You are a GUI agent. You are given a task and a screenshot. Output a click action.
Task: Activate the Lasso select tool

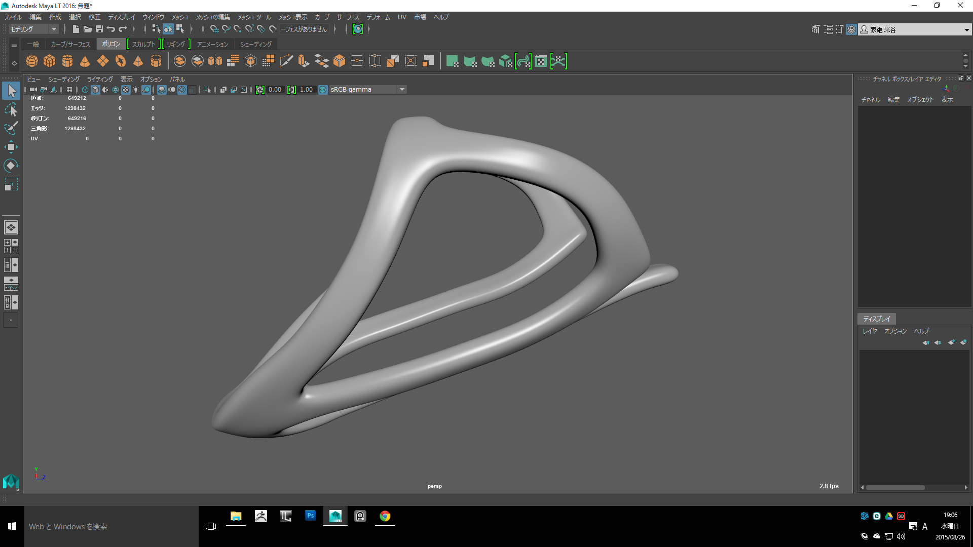[11, 110]
